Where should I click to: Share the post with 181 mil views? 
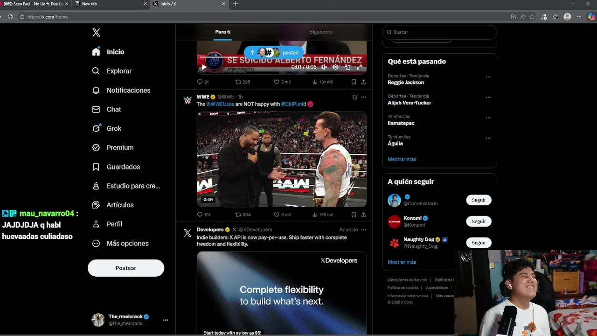point(363,82)
